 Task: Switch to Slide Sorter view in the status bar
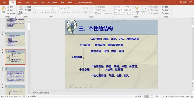(x=152, y=96)
